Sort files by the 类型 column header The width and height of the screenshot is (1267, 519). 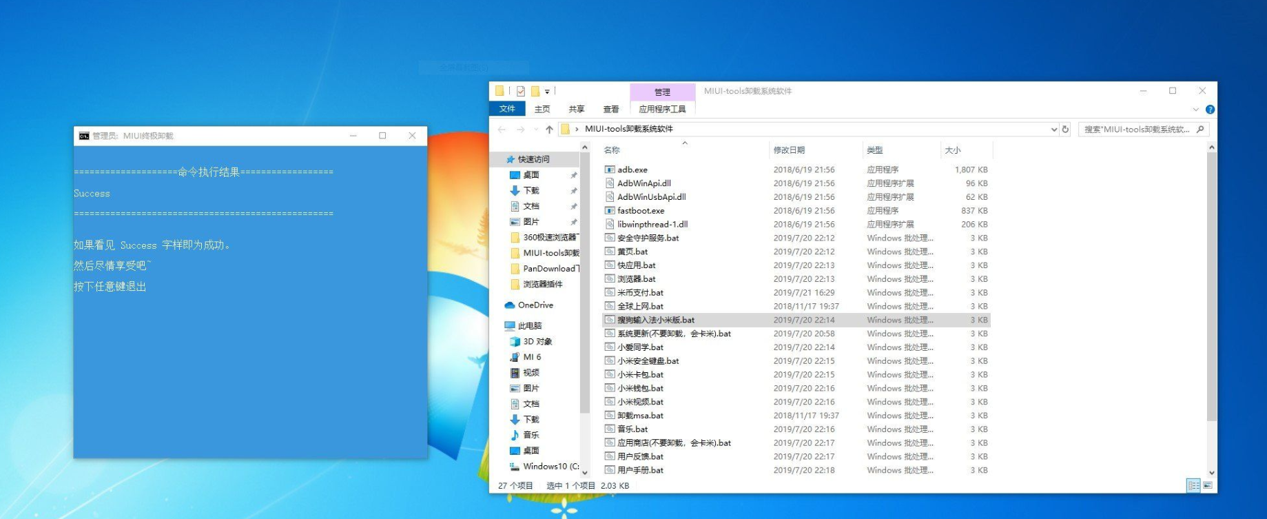[x=901, y=150]
